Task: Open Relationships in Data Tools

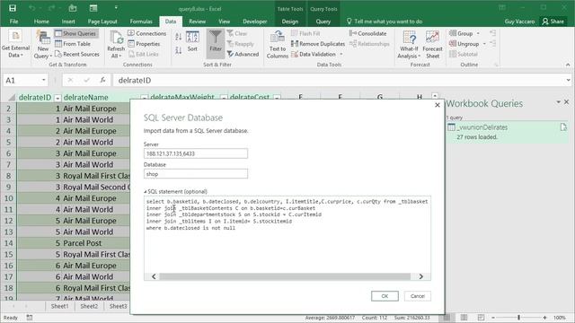Action: point(369,44)
